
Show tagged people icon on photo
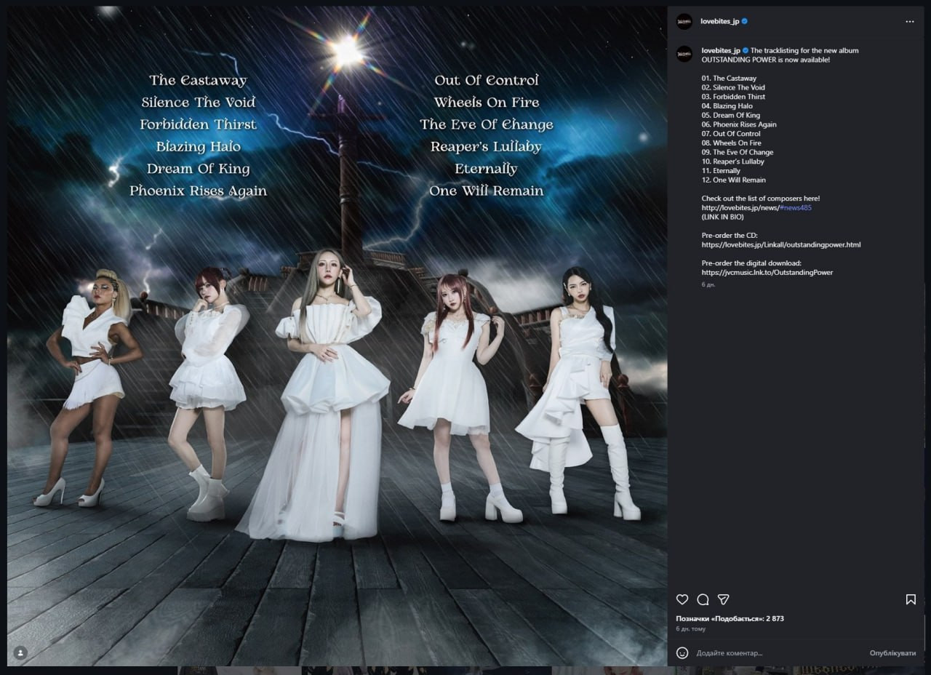[20, 653]
